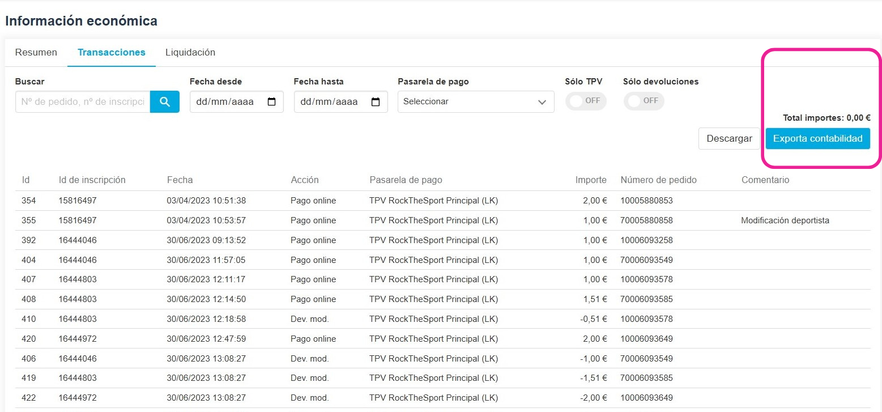Image resolution: width=882 pixels, height=412 pixels.
Task: Click the Acción column header
Action: 305,180
